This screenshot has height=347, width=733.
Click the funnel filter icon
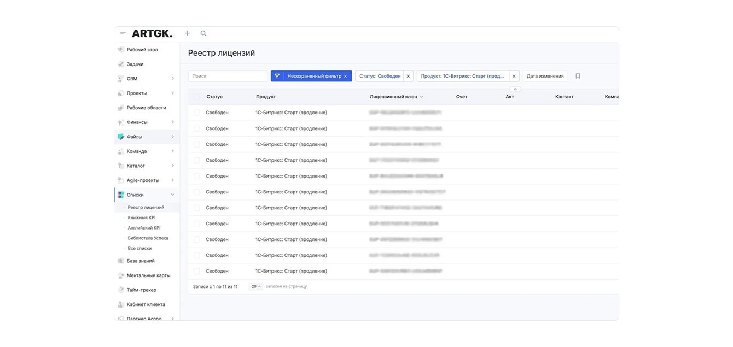tap(277, 76)
